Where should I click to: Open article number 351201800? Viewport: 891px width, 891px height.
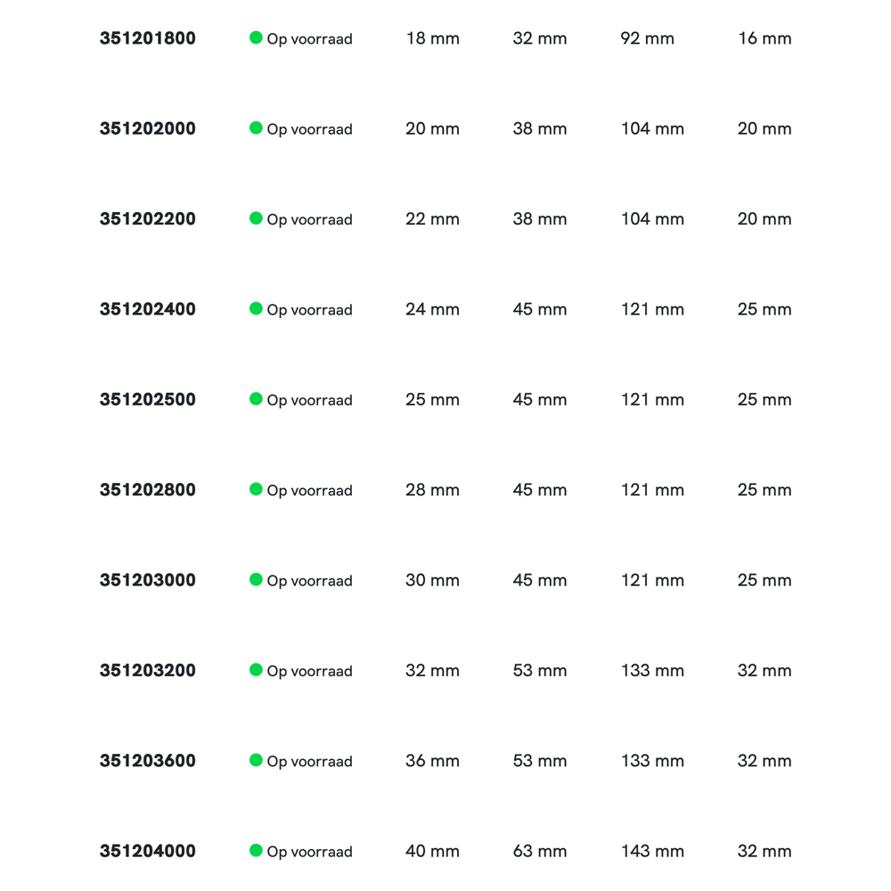(x=147, y=38)
